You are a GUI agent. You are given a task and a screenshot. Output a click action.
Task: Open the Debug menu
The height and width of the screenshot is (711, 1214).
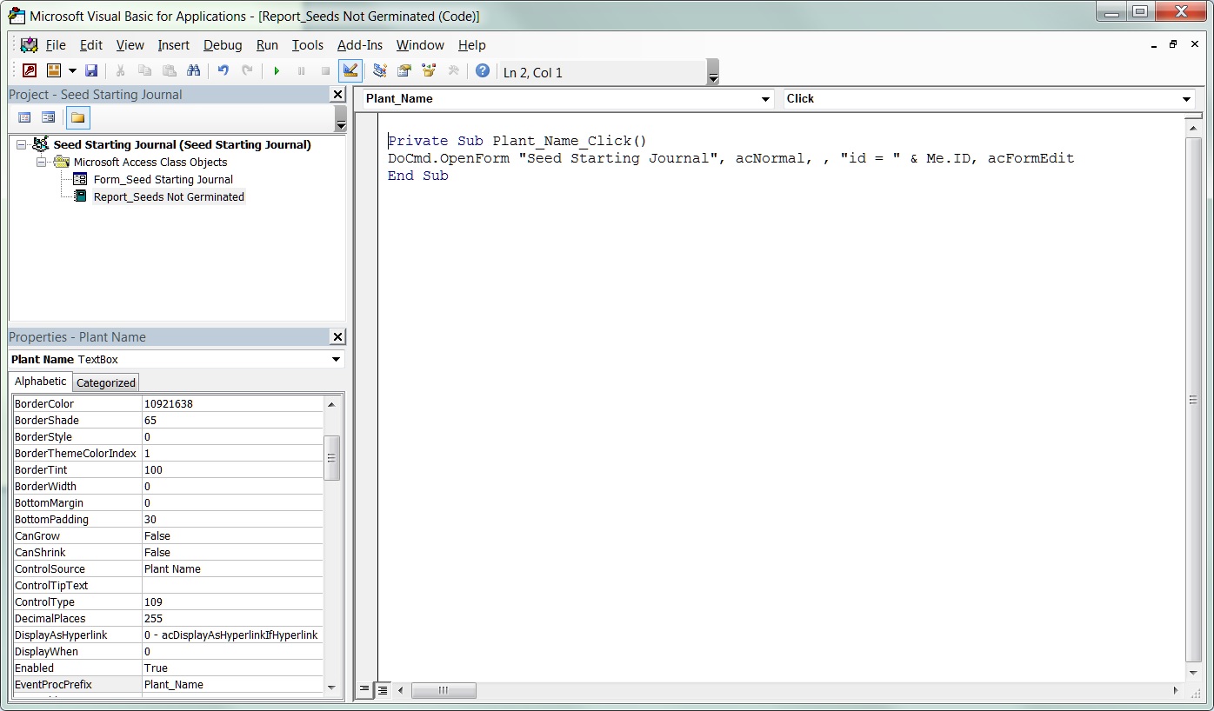[x=223, y=45]
